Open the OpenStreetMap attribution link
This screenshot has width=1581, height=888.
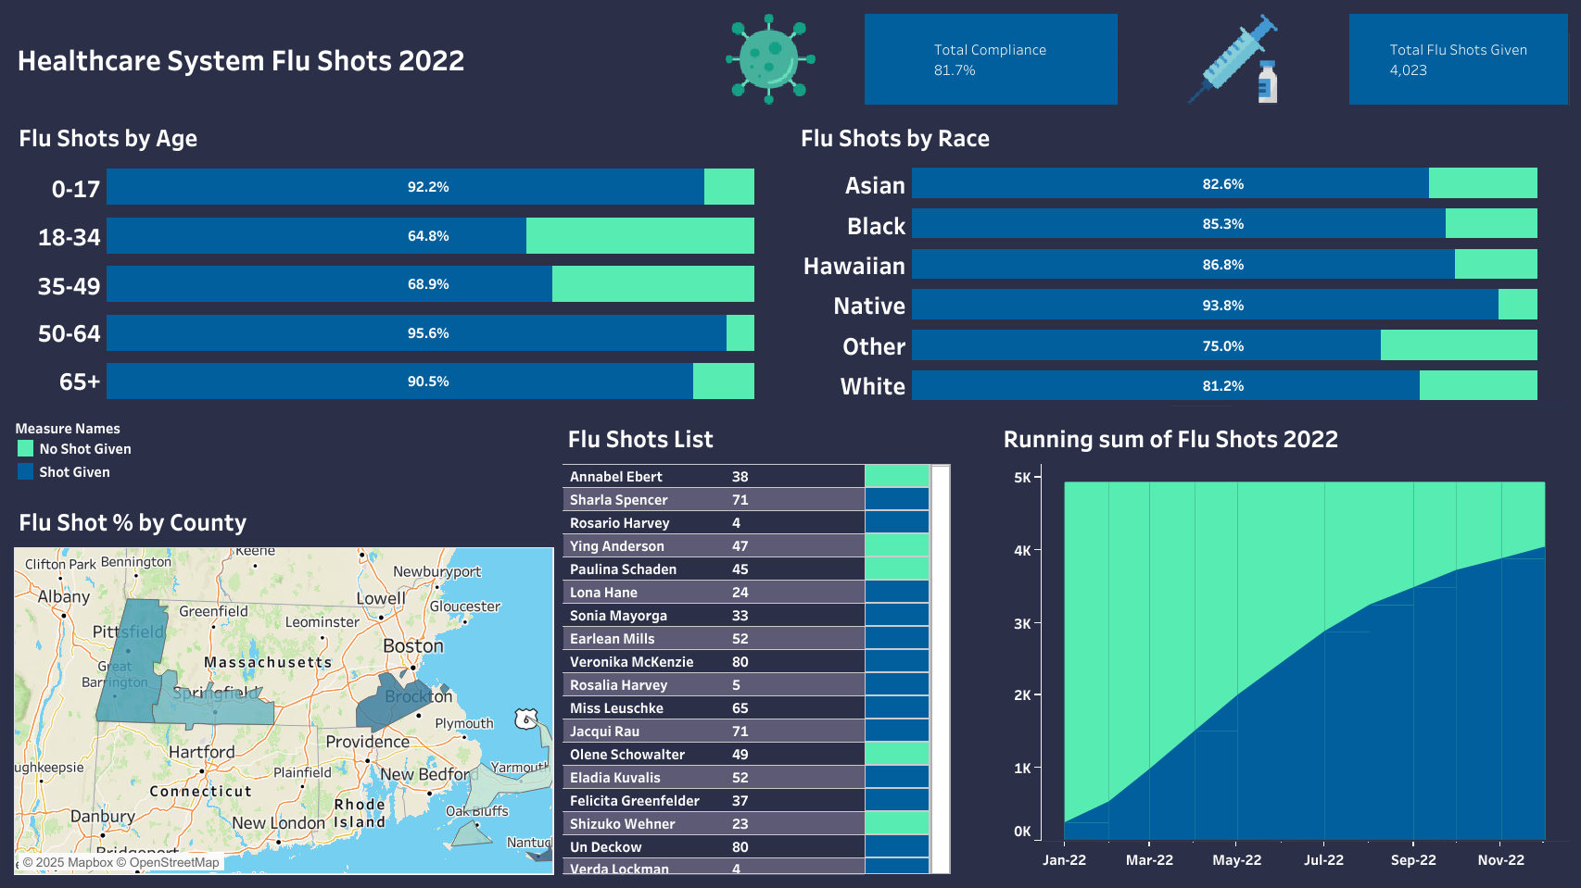(168, 862)
